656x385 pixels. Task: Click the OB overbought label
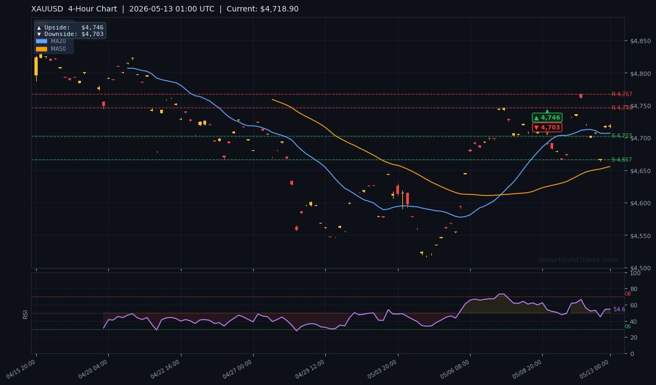pyautogui.click(x=628, y=294)
